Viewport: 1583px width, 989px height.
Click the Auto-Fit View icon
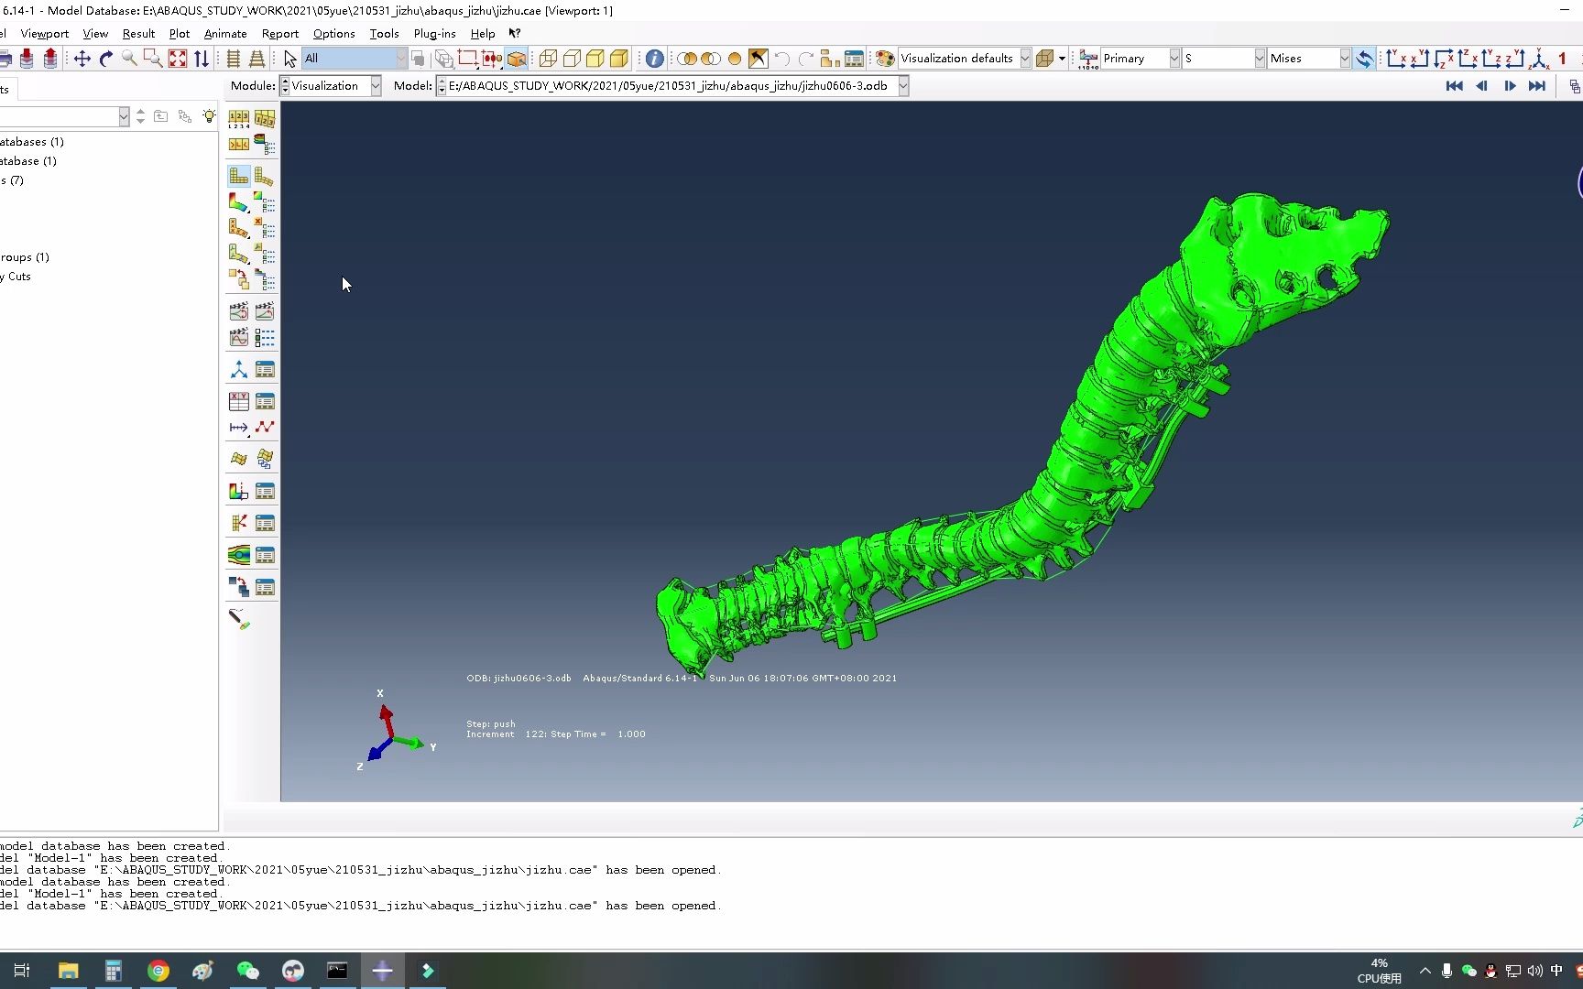(x=178, y=59)
